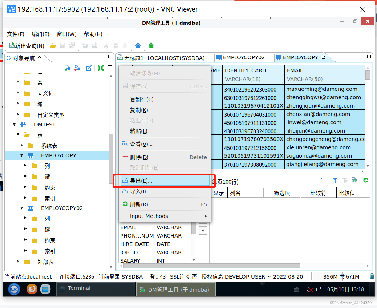The width and height of the screenshot is (377, 308).
Task: Select the SQL filter icon above the filter panel
Action: point(354,180)
